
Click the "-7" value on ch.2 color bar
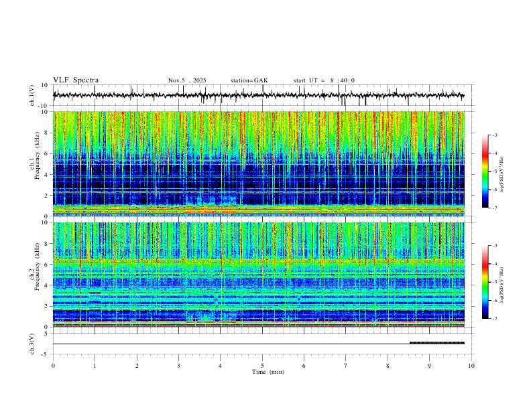(x=494, y=319)
